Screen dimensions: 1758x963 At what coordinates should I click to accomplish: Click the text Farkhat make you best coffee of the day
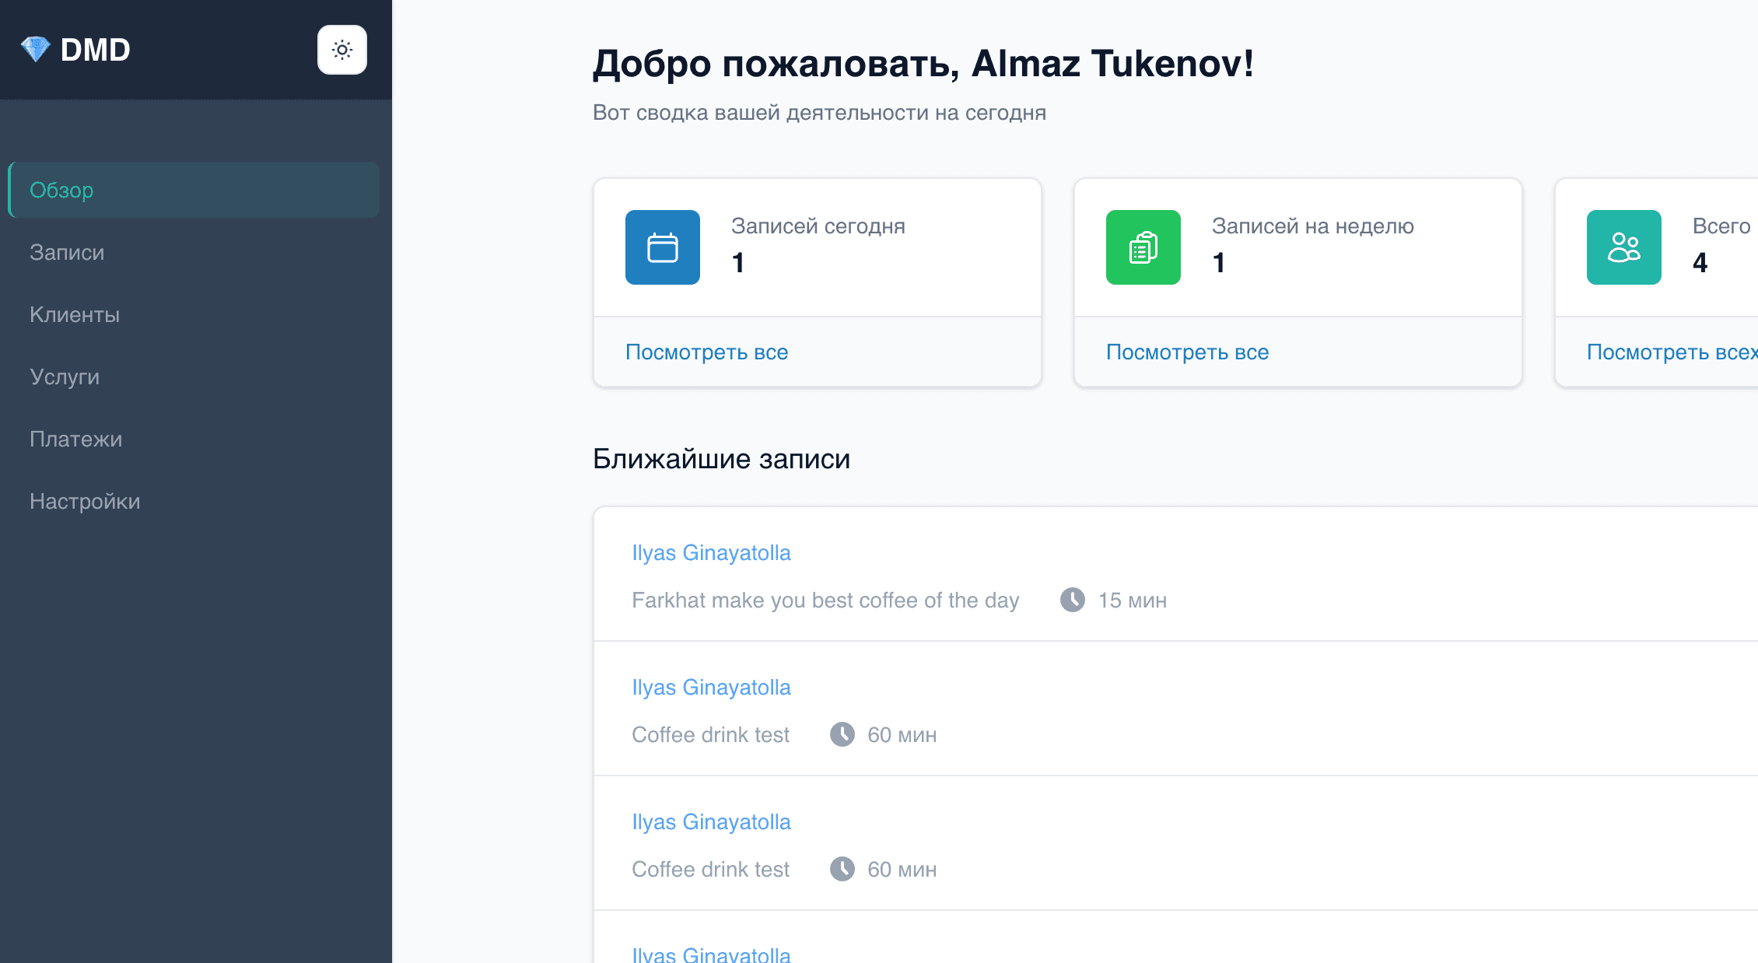[x=825, y=601]
